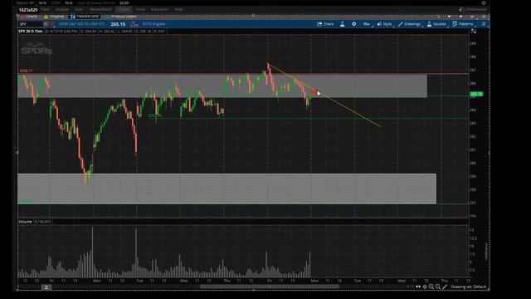Click the horizontal time-axis scrollbar
This screenshot has width=531, height=299.
pyautogui.click(x=270, y=287)
